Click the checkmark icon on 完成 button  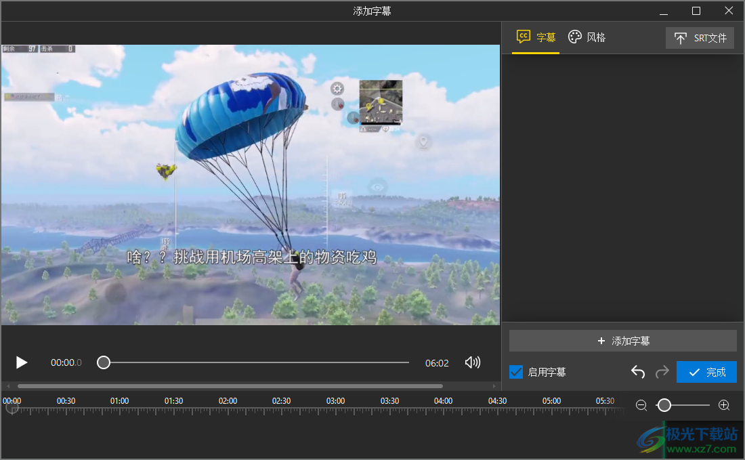click(x=694, y=372)
